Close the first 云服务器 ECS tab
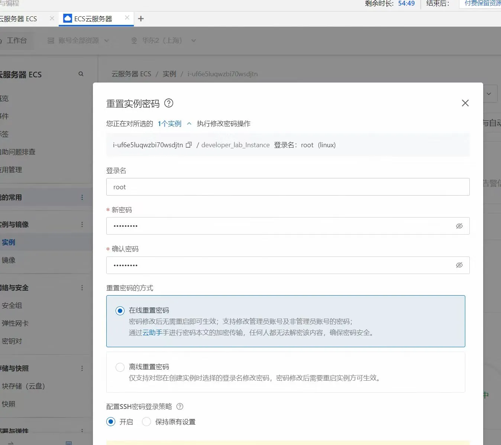The width and height of the screenshot is (501, 445). click(52, 18)
